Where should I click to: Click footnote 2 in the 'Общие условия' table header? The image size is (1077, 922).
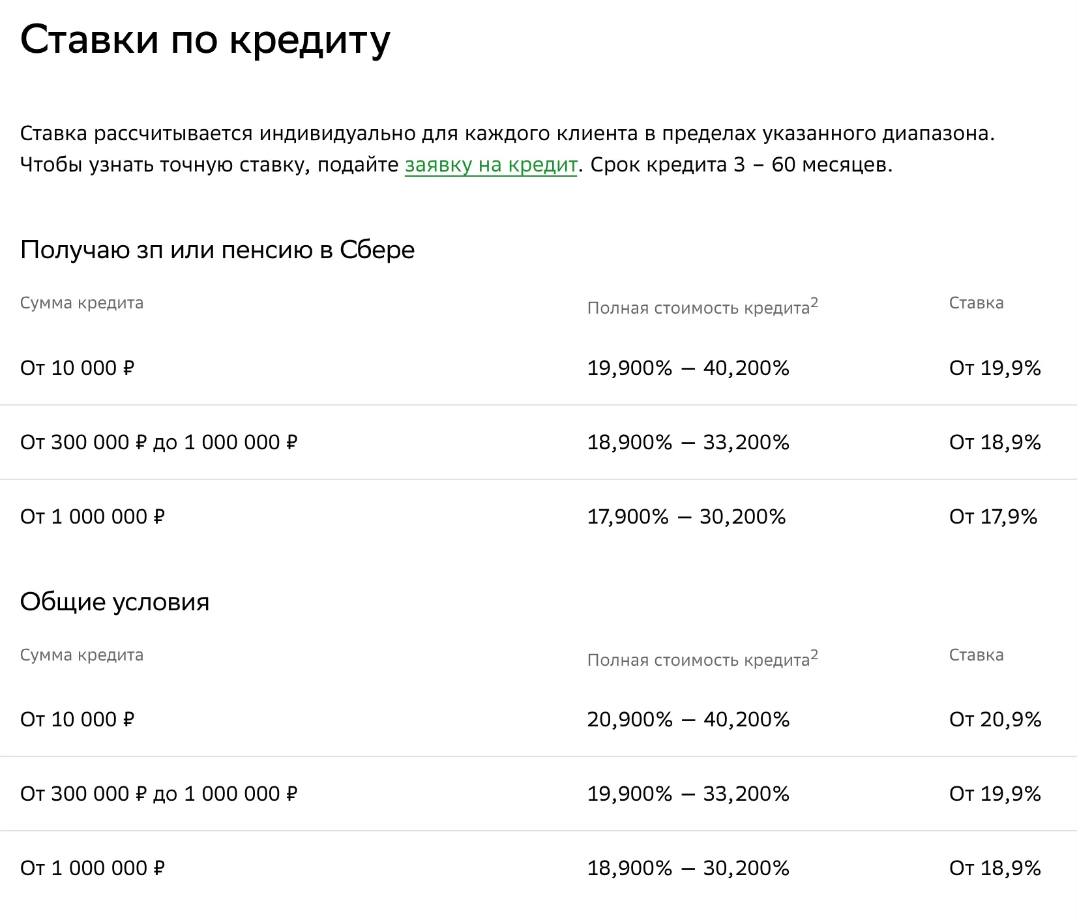[x=814, y=655]
